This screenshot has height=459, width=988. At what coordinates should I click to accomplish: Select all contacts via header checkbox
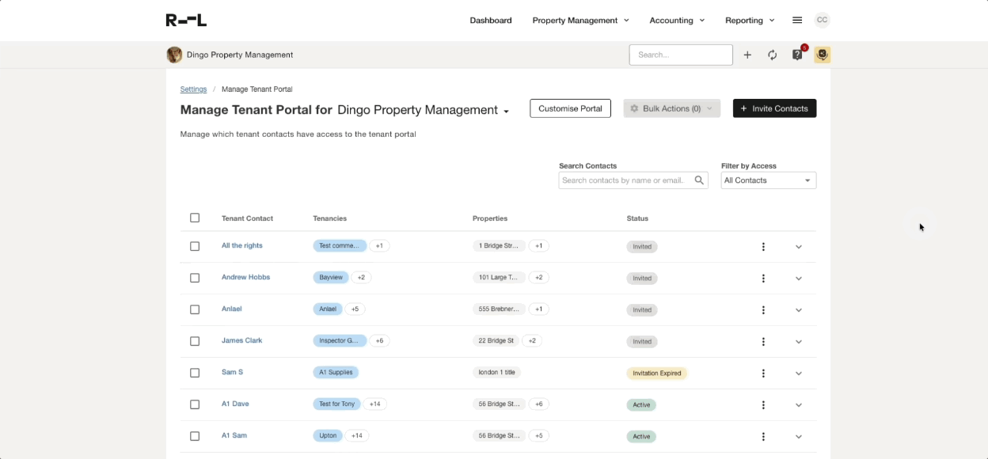click(x=195, y=218)
